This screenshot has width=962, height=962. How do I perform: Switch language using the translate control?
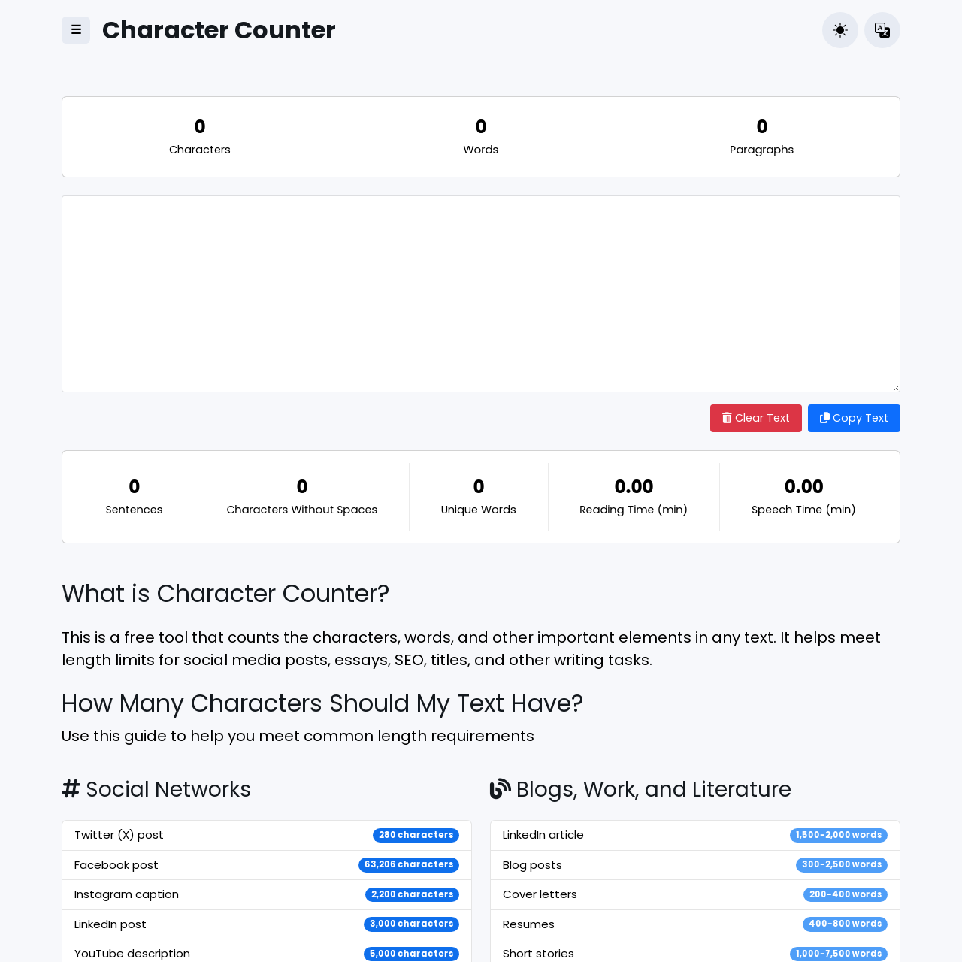tap(882, 30)
